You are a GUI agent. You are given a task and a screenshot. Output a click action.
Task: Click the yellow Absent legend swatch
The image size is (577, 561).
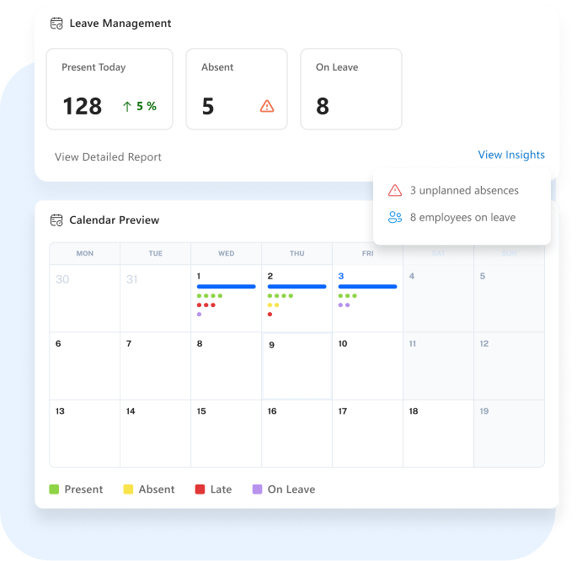pos(128,490)
